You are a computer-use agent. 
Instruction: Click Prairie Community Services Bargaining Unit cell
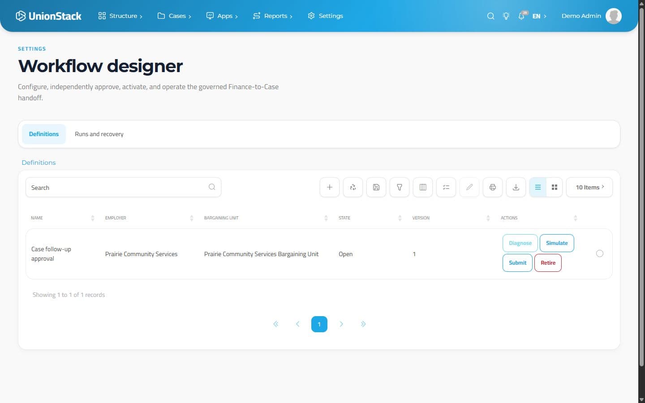(261, 254)
